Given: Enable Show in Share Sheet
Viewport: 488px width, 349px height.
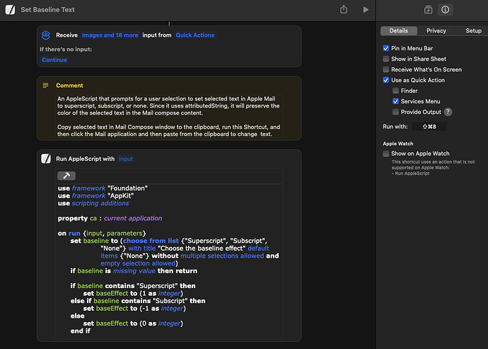Looking at the screenshot, I should (x=386, y=59).
